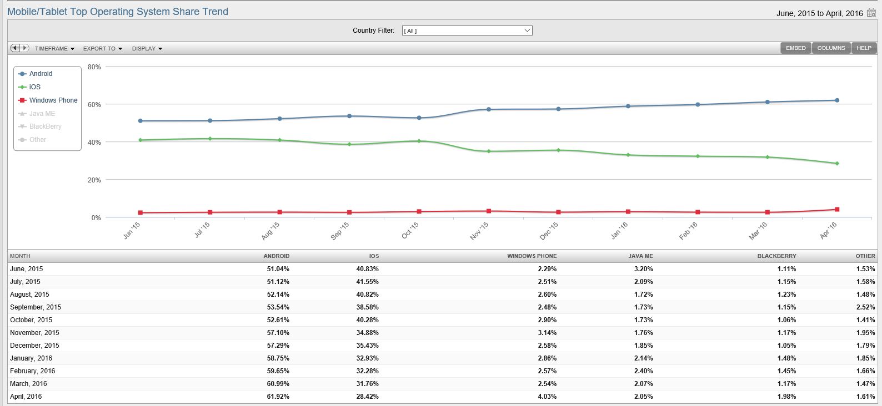Open the Export To dropdown
882x406 pixels.
102,49
